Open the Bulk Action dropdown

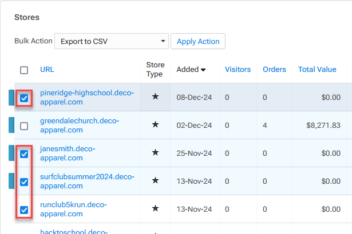pos(111,42)
